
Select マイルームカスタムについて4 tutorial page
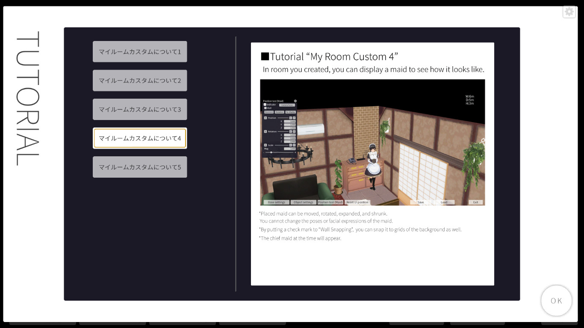140,138
